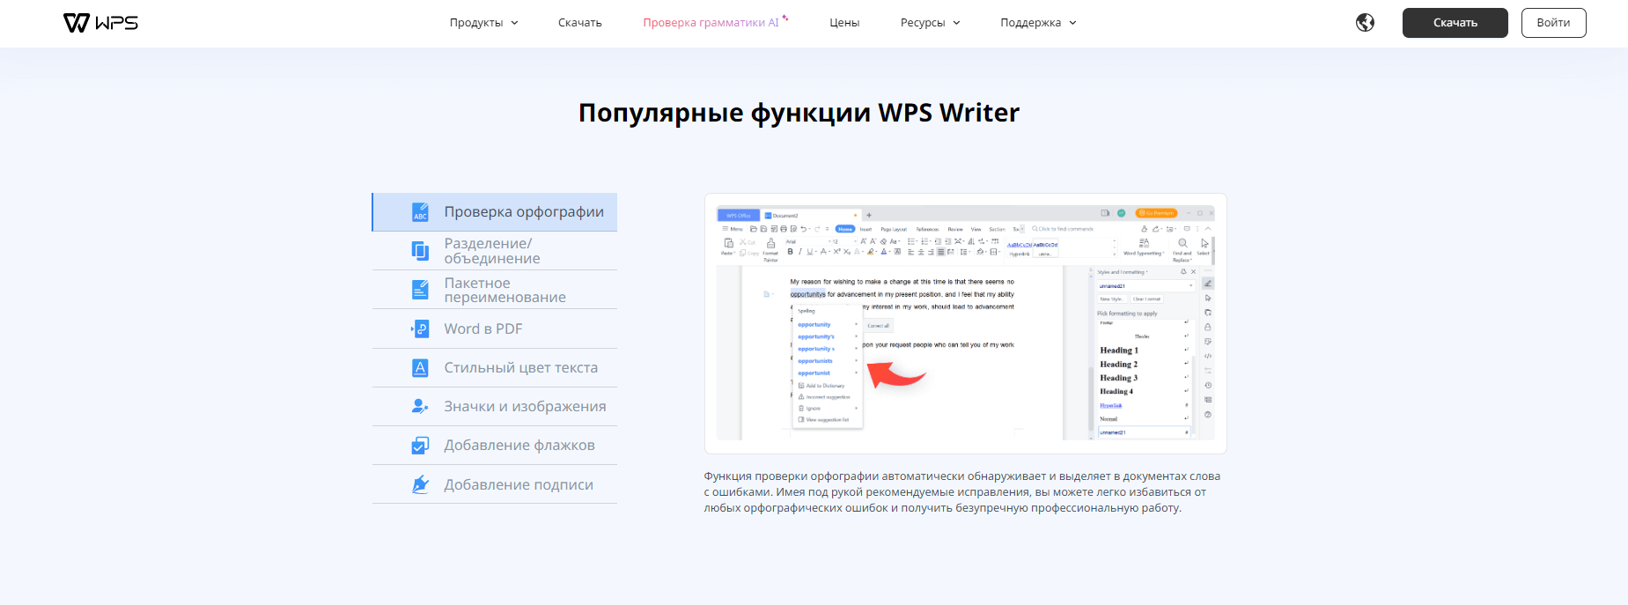1628x605 pixels.
Task: Expand the Ресурсы dropdown menu
Action: click(930, 23)
